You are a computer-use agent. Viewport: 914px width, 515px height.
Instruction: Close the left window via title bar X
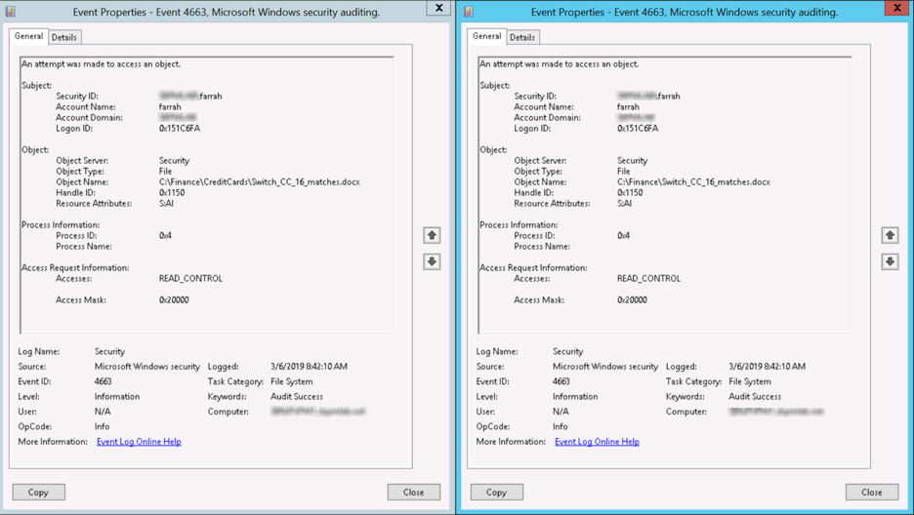click(438, 8)
